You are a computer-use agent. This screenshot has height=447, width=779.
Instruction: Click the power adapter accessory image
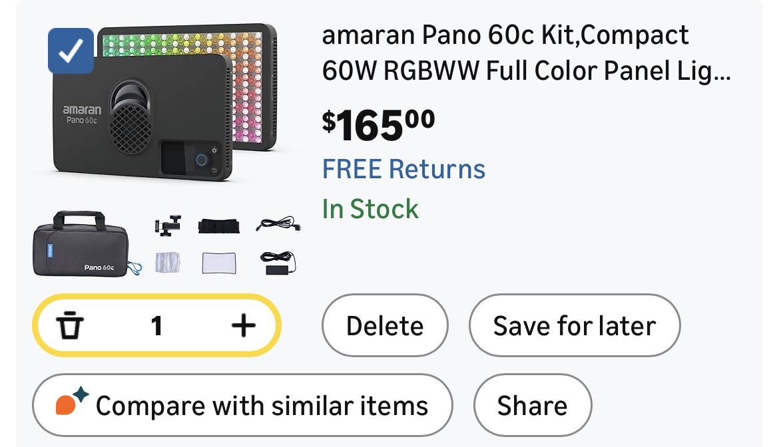[x=278, y=263]
